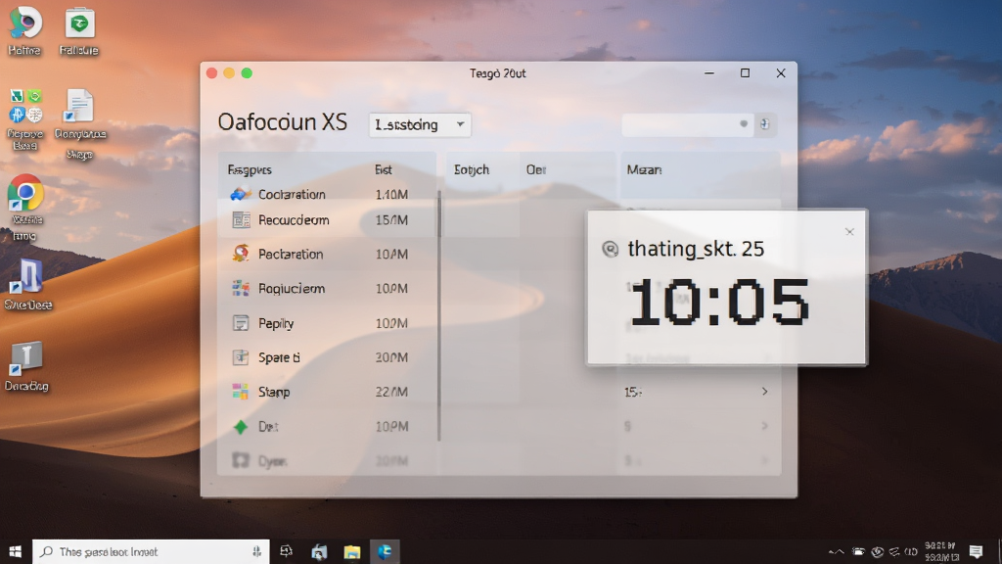Click the Dyen row icon
The height and width of the screenshot is (564, 1002).
tap(241, 460)
